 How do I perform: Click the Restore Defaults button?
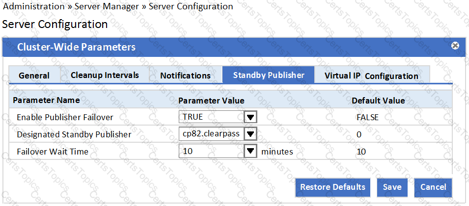click(332, 187)
